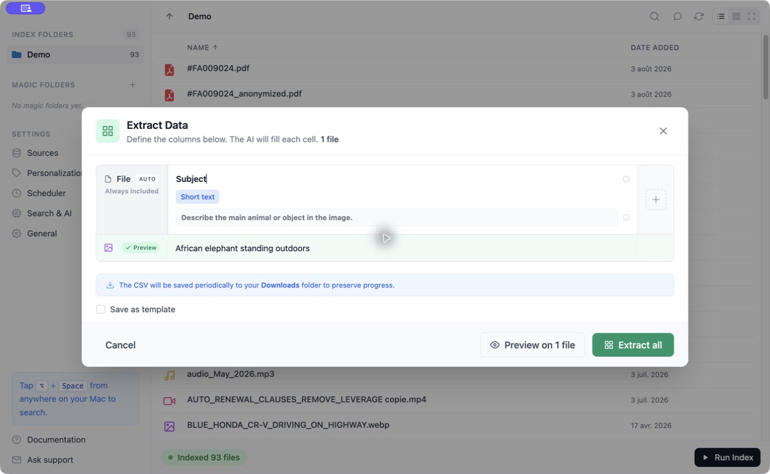The width and height of the screenshot is (770, 474).
Task: Enable the Save as template checkbox
Action: [101, 309]
